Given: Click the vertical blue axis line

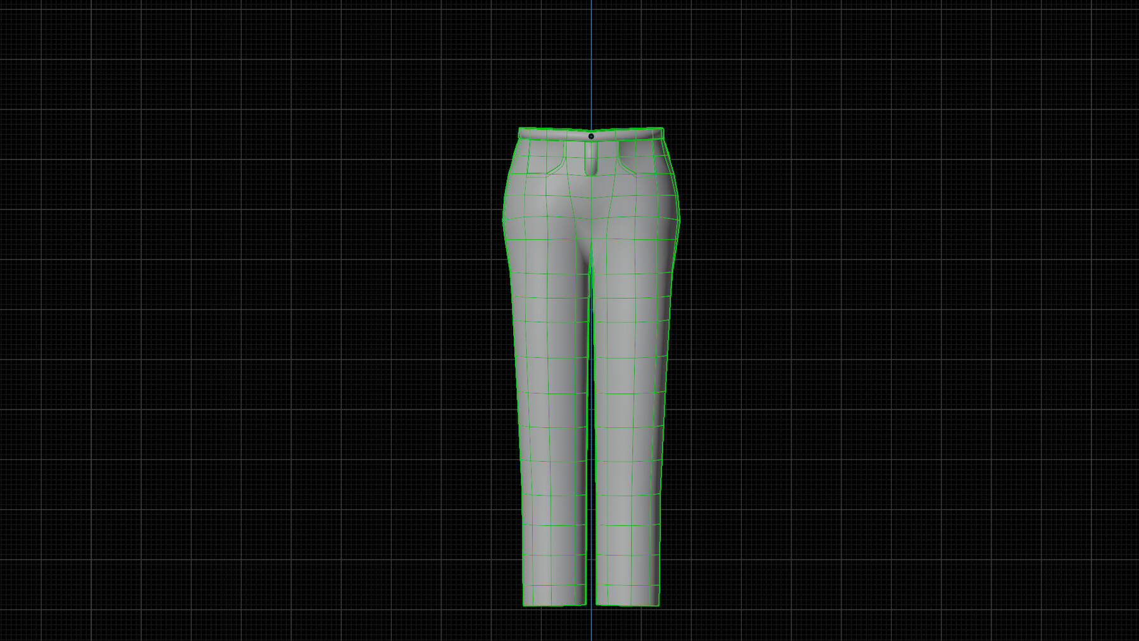Looking at the screenshot, I should 592,63.
